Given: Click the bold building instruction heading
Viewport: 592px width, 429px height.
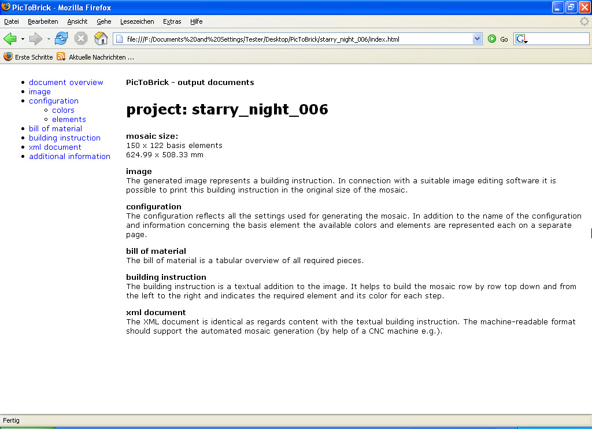Looking at the screenshot, I should (x=166, y=277).
